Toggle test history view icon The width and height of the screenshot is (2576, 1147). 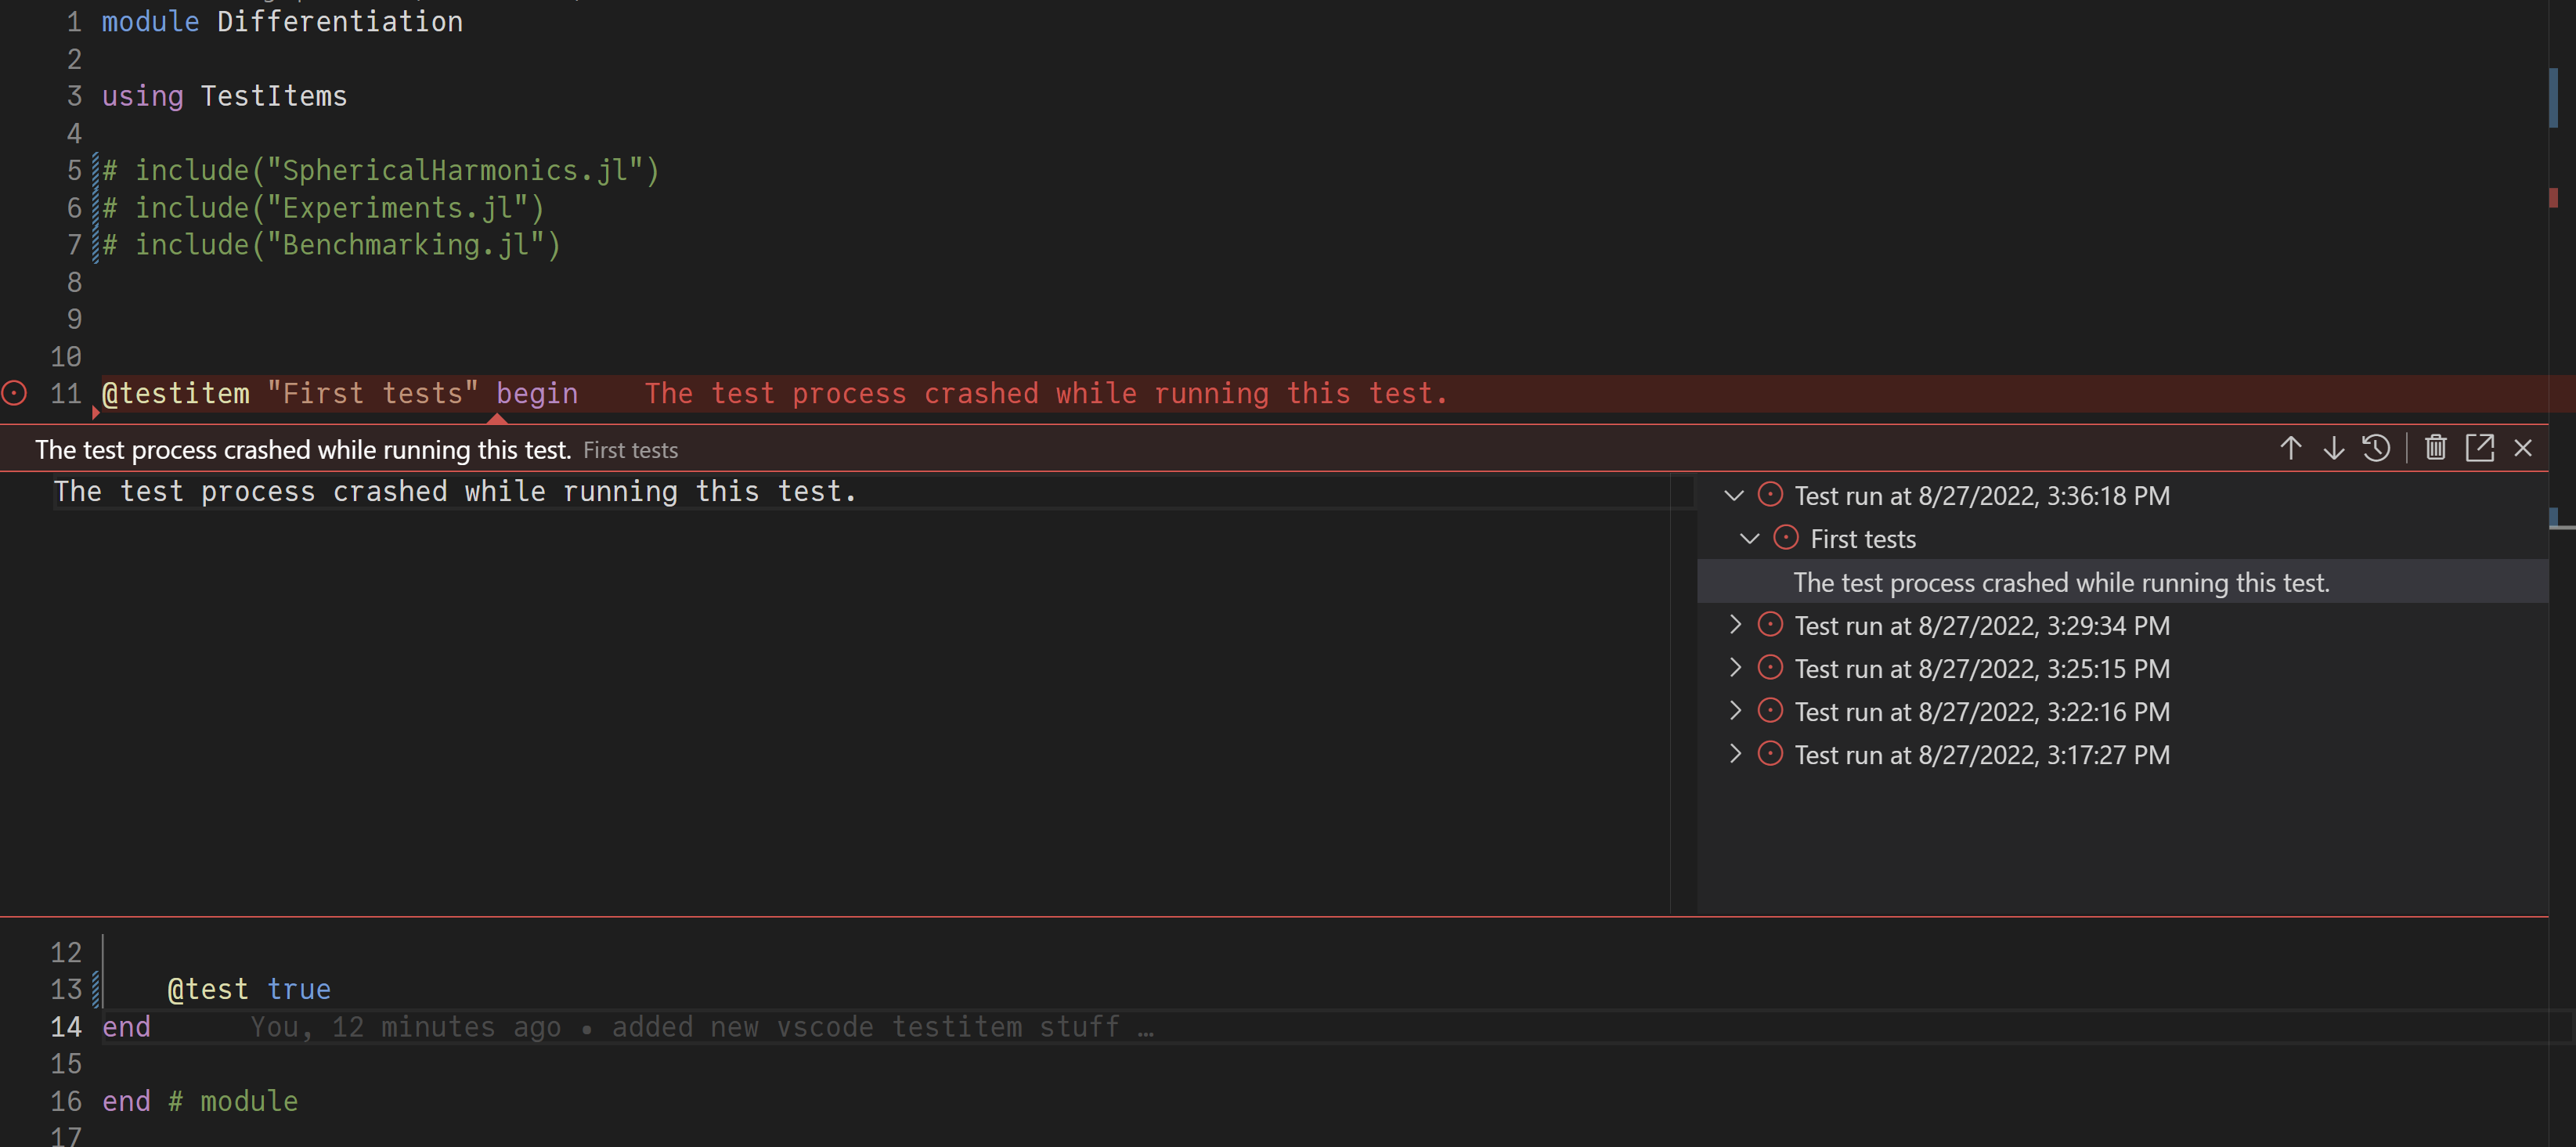2376,447
